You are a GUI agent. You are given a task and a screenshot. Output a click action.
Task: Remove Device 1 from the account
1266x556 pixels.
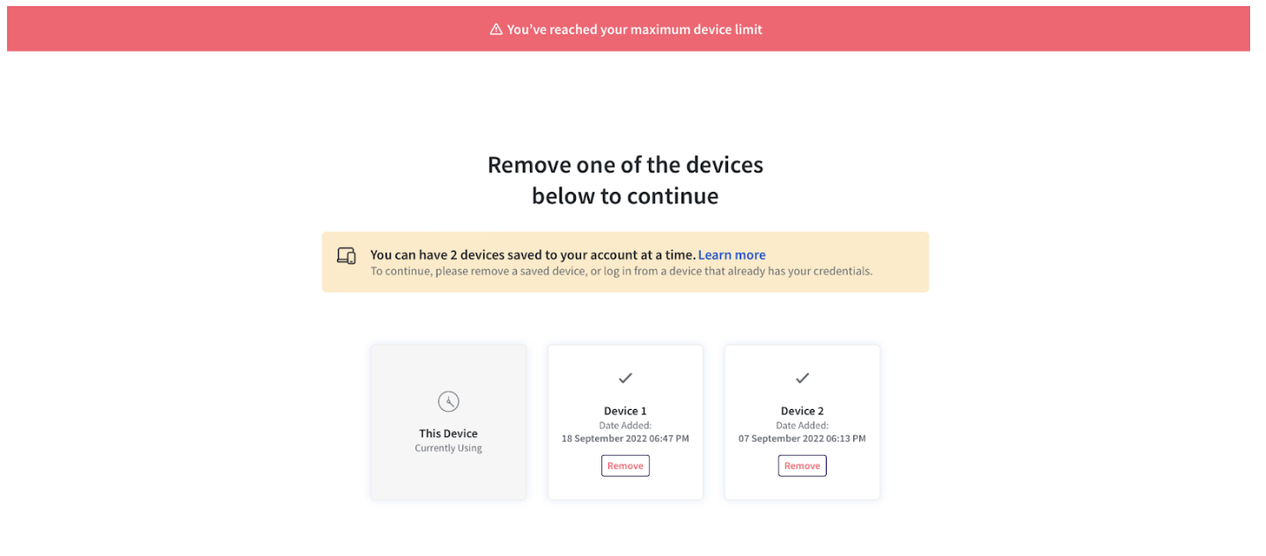pos(625,465)
